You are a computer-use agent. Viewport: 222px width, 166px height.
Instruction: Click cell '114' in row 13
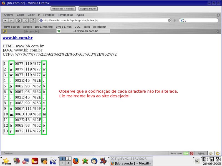29,131
